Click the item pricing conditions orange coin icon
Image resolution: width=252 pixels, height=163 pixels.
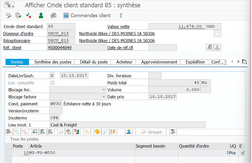point(97,132)
